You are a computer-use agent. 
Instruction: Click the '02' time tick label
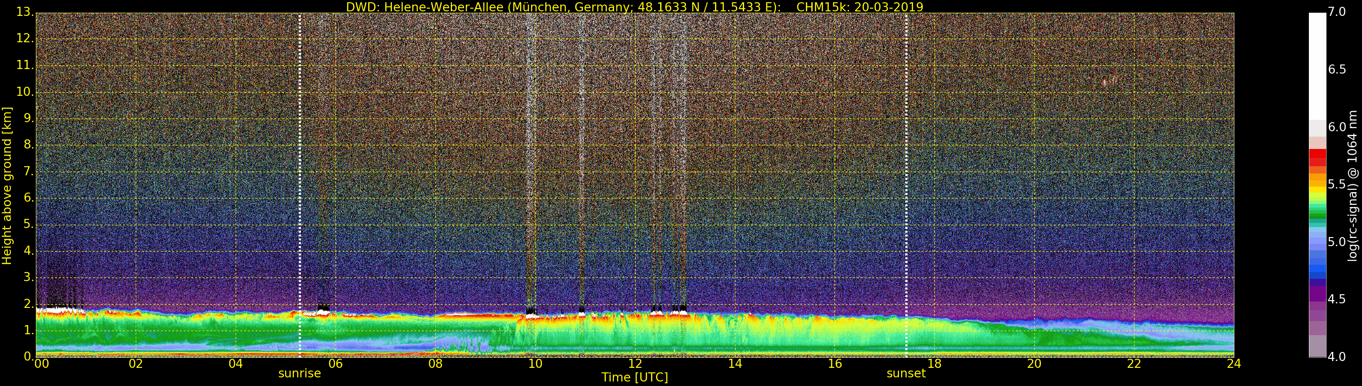[136, 364]
